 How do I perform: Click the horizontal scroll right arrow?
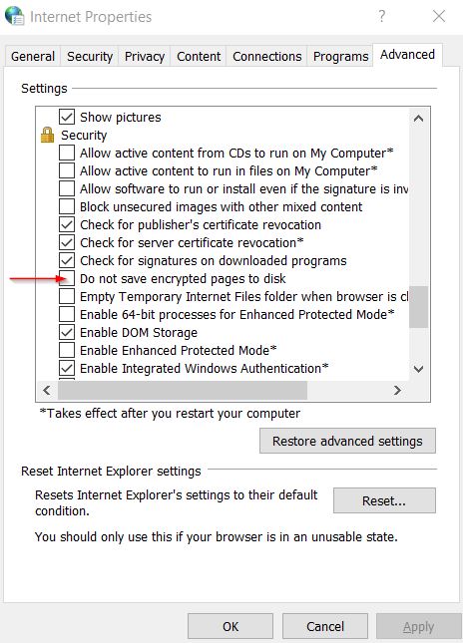[397, 390]
